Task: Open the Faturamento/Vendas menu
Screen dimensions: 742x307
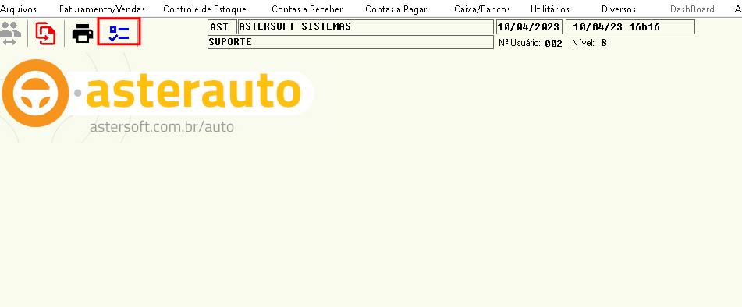Action: [102, 9]
